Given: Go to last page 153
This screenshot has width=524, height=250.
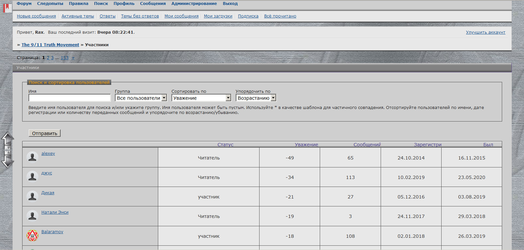Looking at the screenshot, I should [x=65, y=58].
